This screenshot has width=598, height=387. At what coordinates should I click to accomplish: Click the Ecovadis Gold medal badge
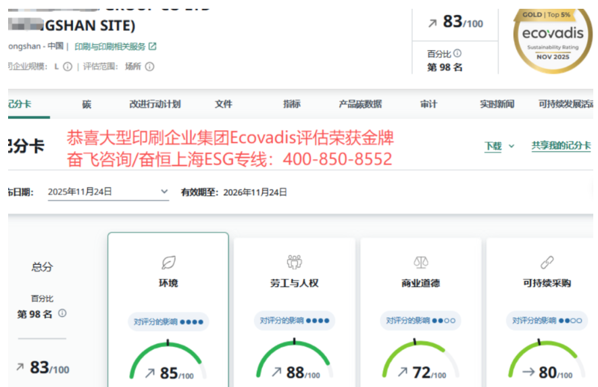(553, 40)
